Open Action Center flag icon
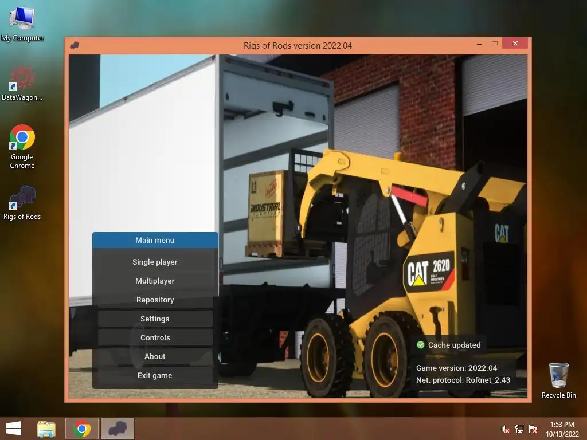Screen dimensions: 587x440 tap(533, 429)
